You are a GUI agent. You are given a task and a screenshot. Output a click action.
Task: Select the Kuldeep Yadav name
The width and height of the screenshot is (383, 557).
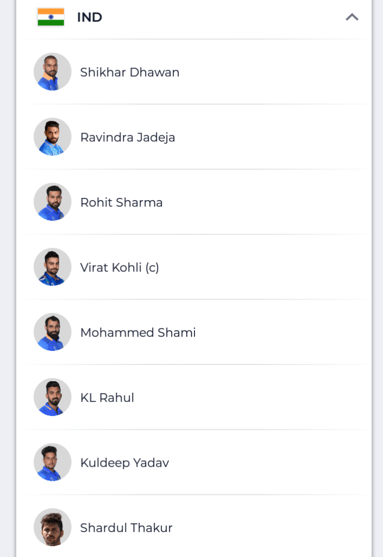[x=124, y=463]
